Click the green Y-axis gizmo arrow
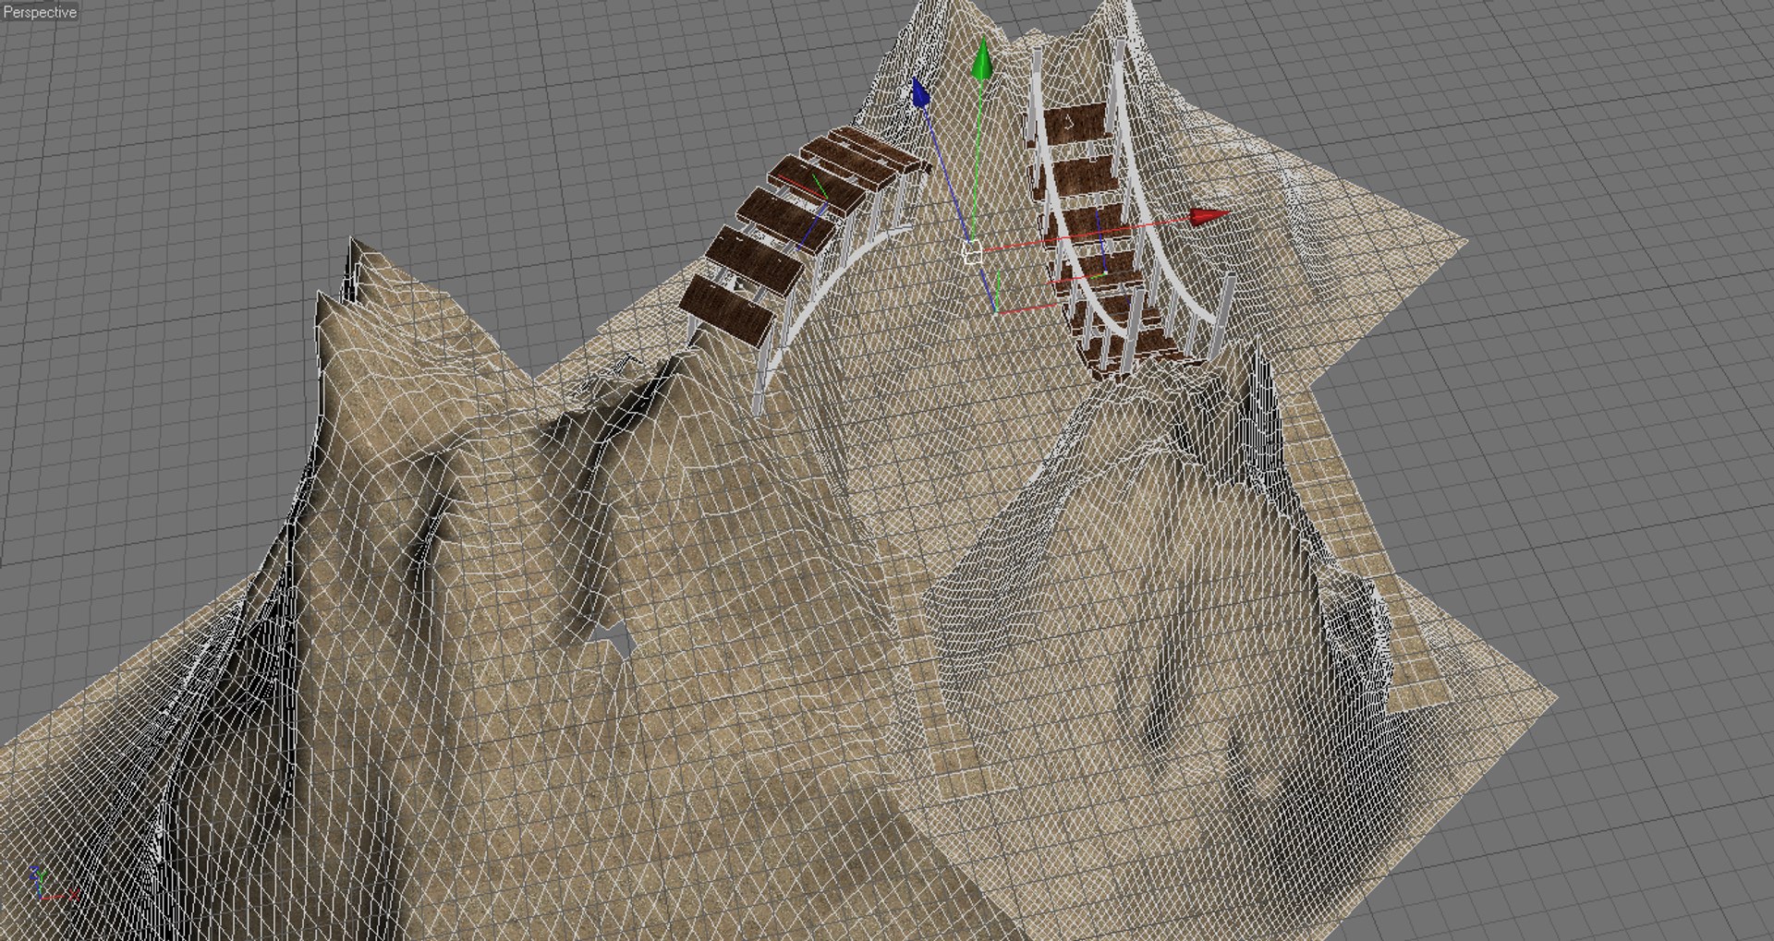Image resolution: width=1774 pixels, height=941 pixels. [x=982, y=60]
